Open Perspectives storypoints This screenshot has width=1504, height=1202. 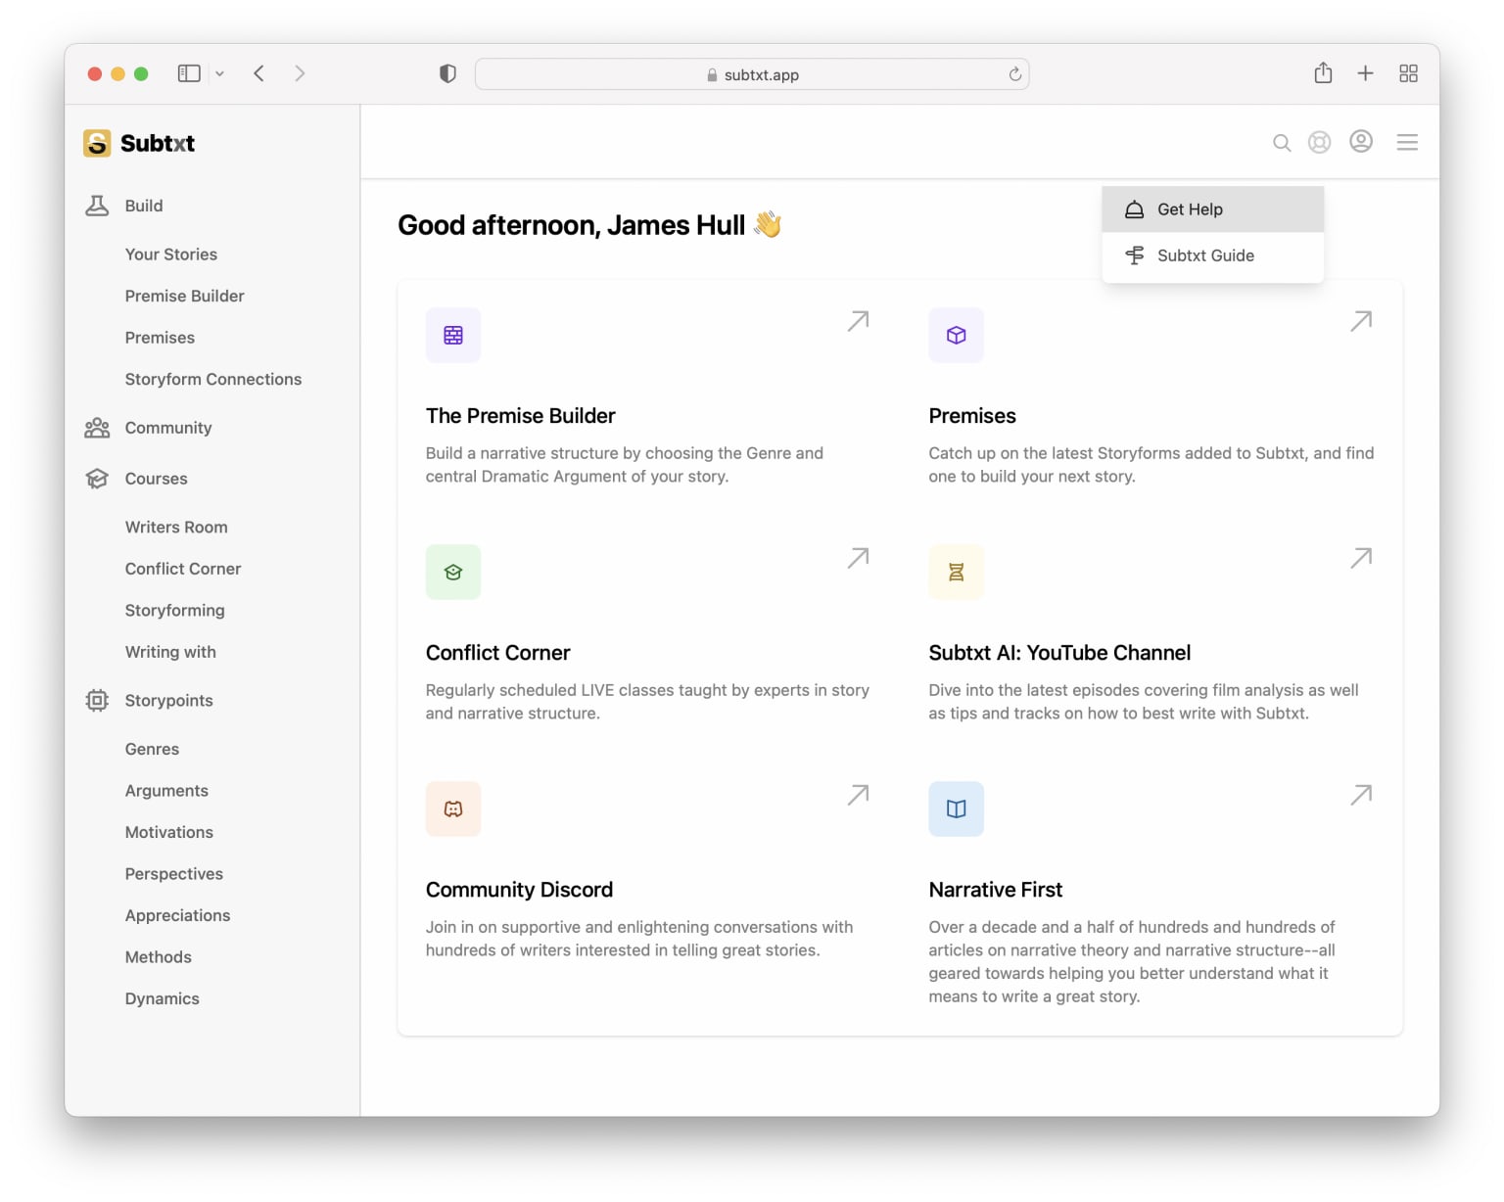coord(174,874)
